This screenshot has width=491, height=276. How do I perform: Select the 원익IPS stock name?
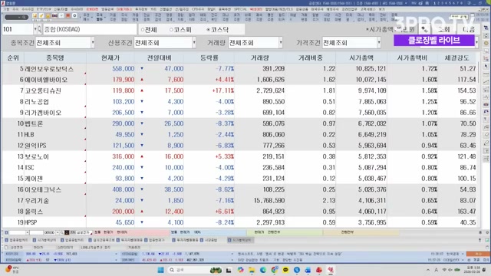(x=35, y=146)
